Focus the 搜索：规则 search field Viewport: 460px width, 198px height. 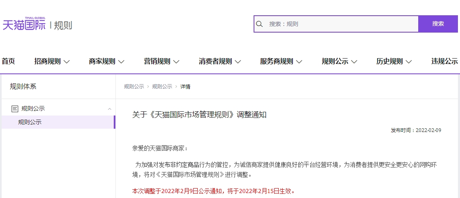[336, 24]
